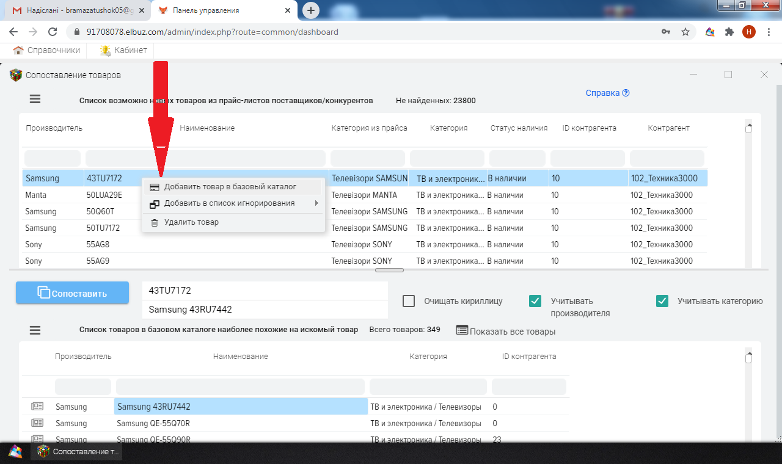Click Категория из прайса filter field
The image size is (782, 464).
click(368, 158)
